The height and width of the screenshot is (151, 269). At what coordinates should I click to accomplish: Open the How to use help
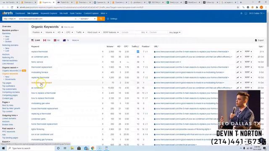coord(68,27)
